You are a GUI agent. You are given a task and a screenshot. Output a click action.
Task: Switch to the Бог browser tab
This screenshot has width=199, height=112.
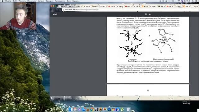coord(103,6)
